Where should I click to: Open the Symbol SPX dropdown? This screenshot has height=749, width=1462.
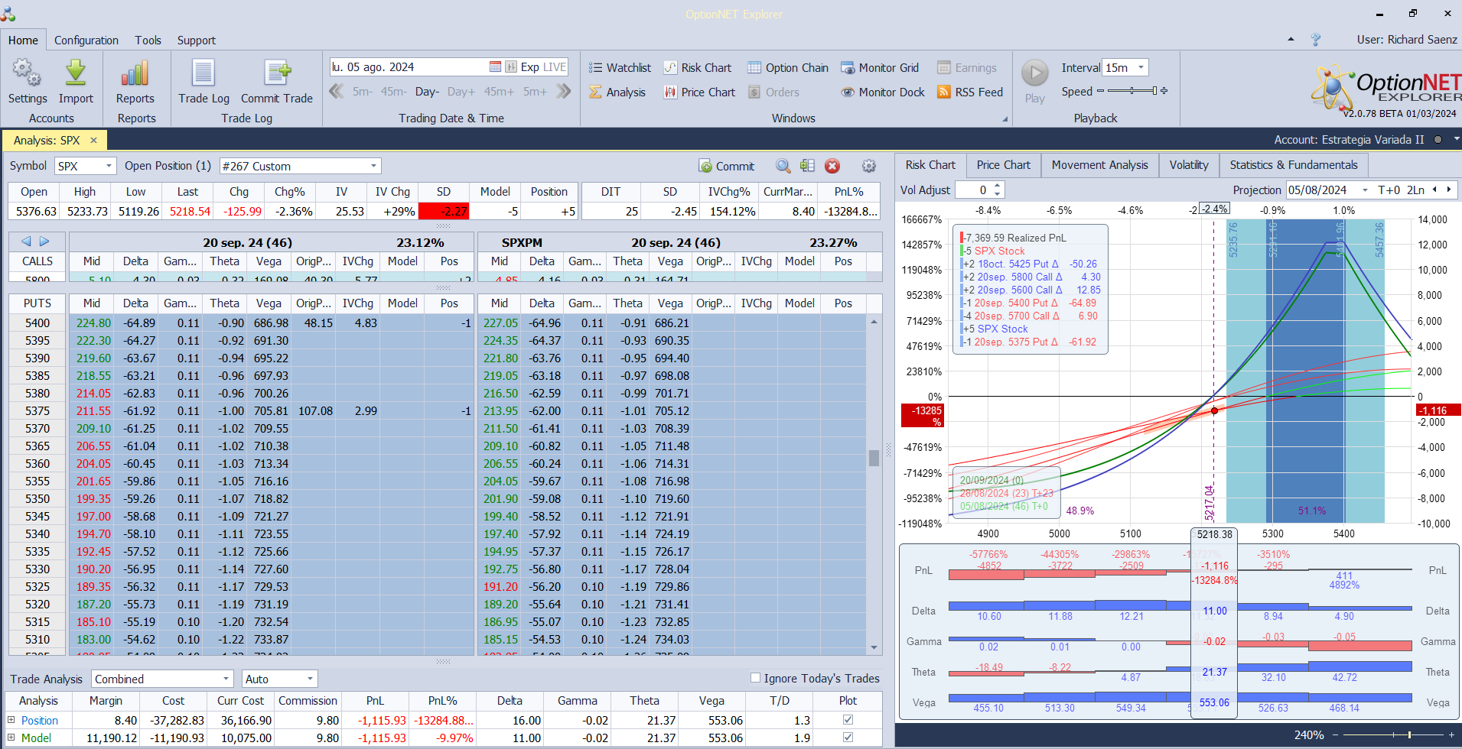[109, 166]
